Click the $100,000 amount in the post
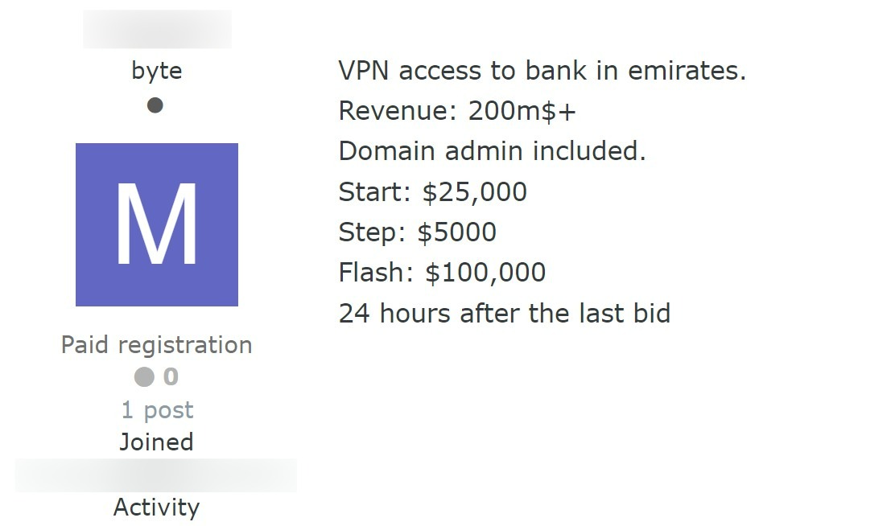The width and height of the screenshot is (891, 526). pyautogui.click(x=485, y=273)
